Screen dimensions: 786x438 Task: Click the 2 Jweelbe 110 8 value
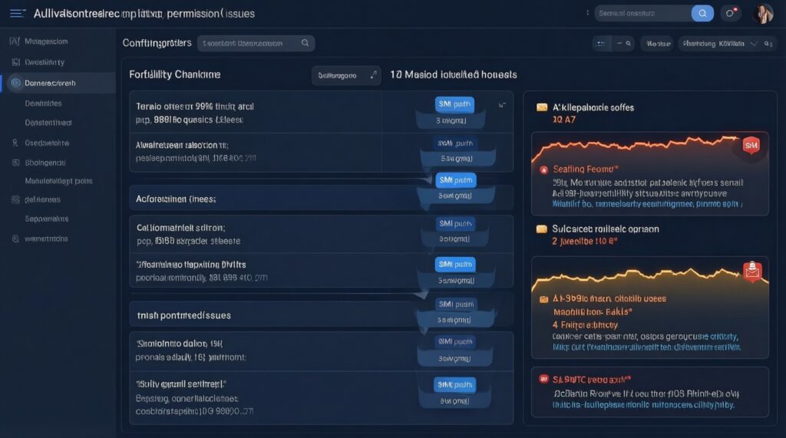click(x=584, y=242)
